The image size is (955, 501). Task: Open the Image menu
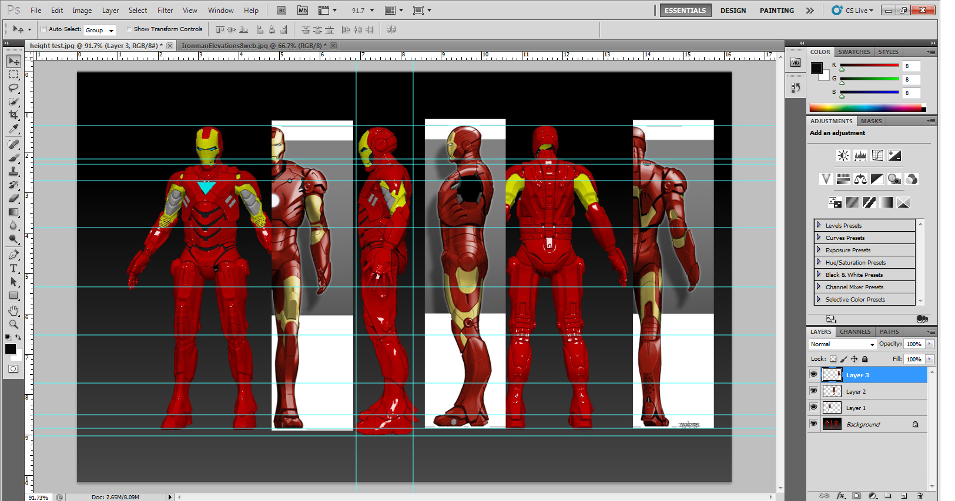click(x=82, y=11)
